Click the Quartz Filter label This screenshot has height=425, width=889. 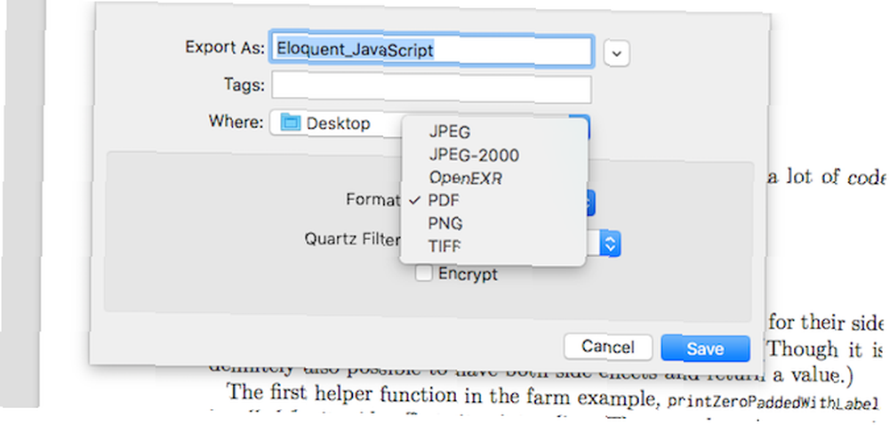(353, 238)
